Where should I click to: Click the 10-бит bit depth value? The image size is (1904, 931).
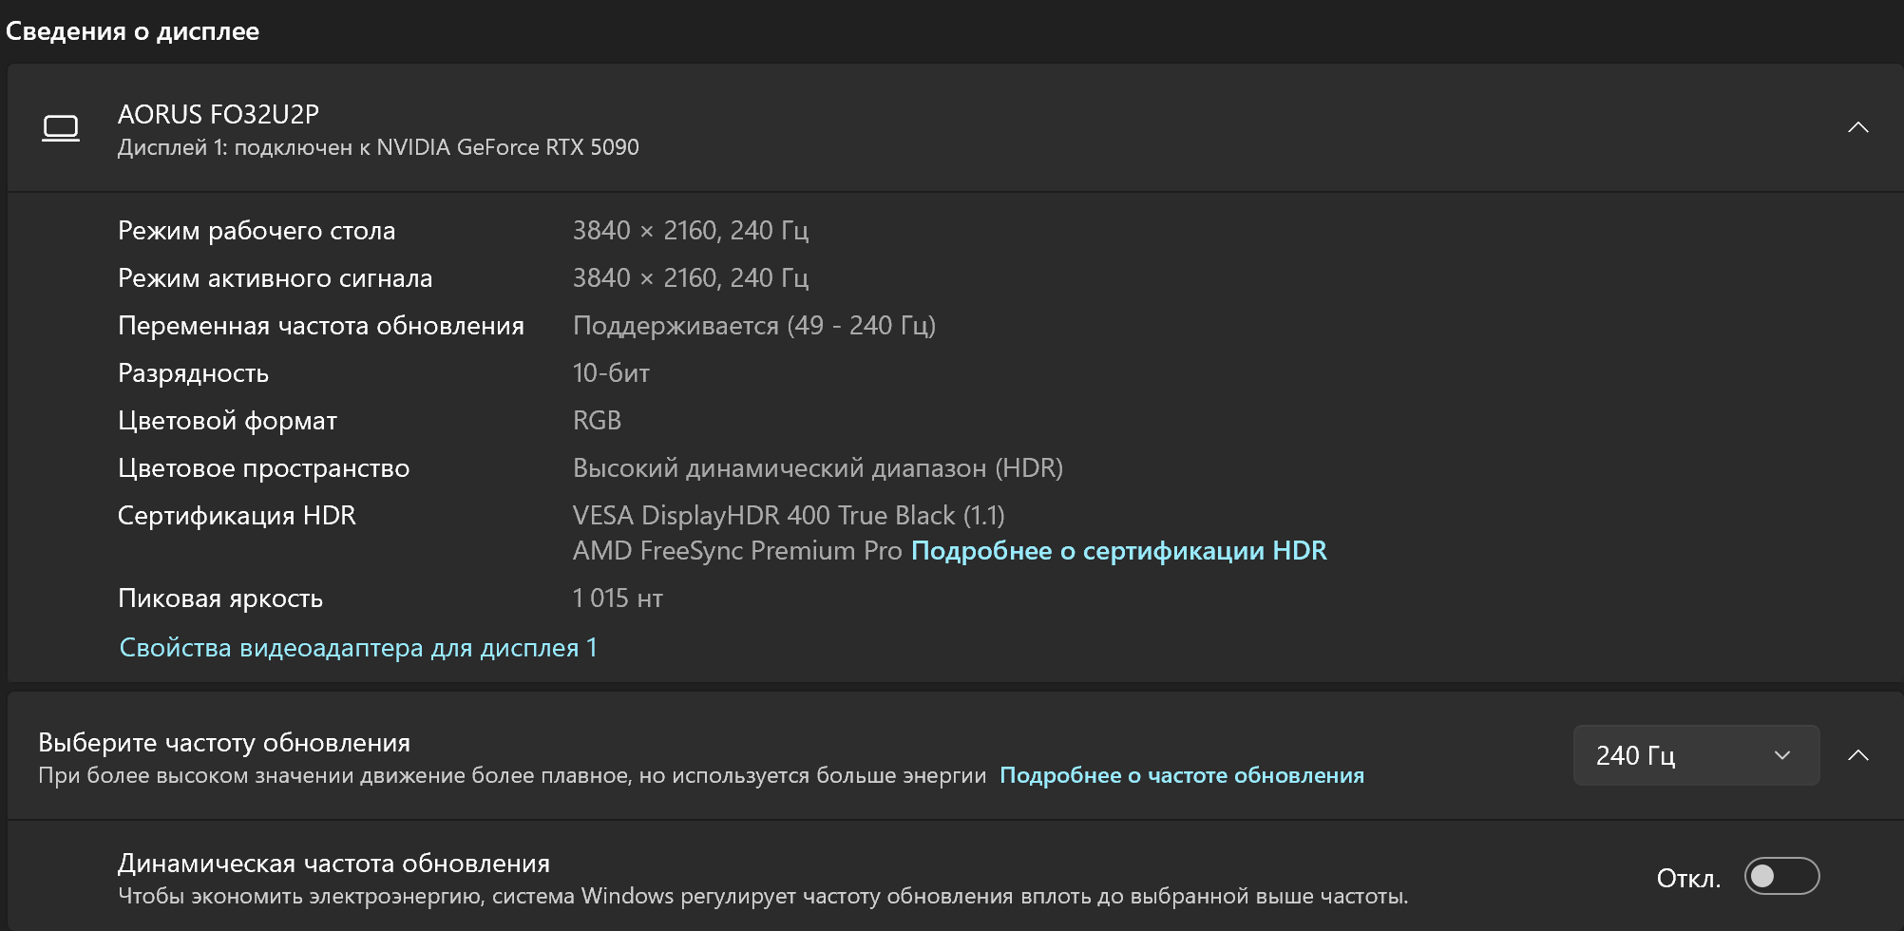click(611, 373)
